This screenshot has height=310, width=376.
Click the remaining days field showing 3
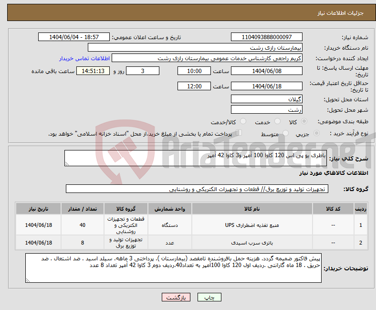(x=143, y=71)
